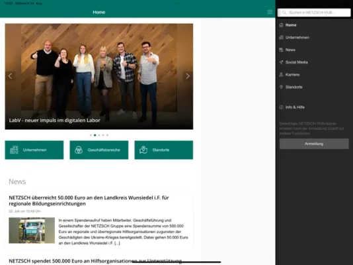Focus the Suchen in NETZSCH HUB field
The image size is (353, 265).
point(314,13)
